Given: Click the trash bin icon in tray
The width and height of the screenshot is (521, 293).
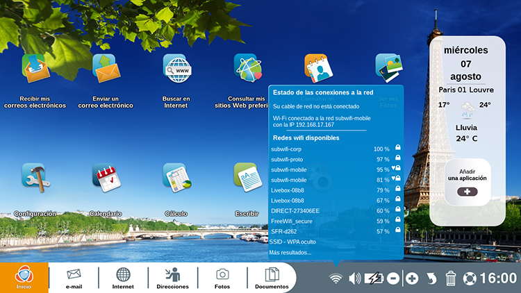Looking at the screenshot, I should click(x=451, y=278).
